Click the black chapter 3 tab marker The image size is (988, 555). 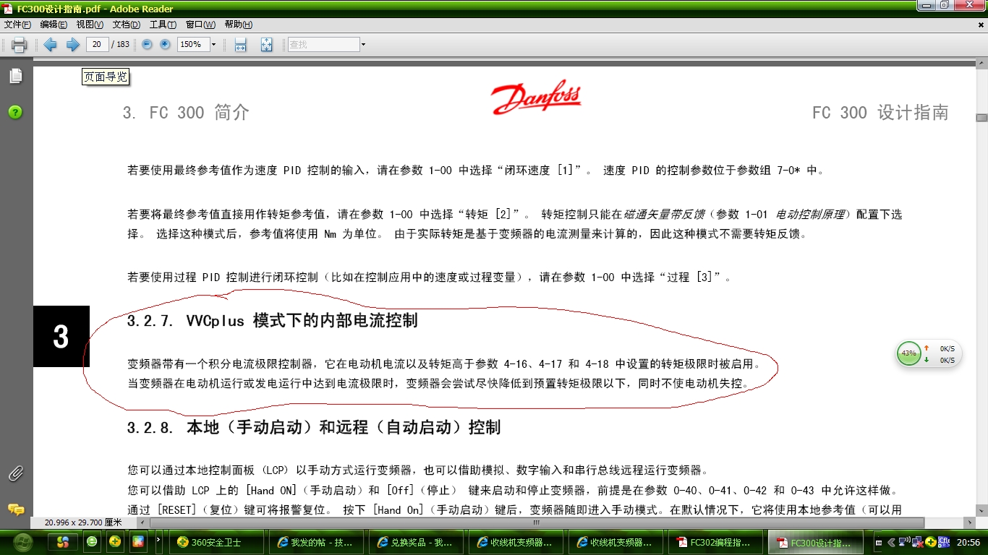point(61,336)
